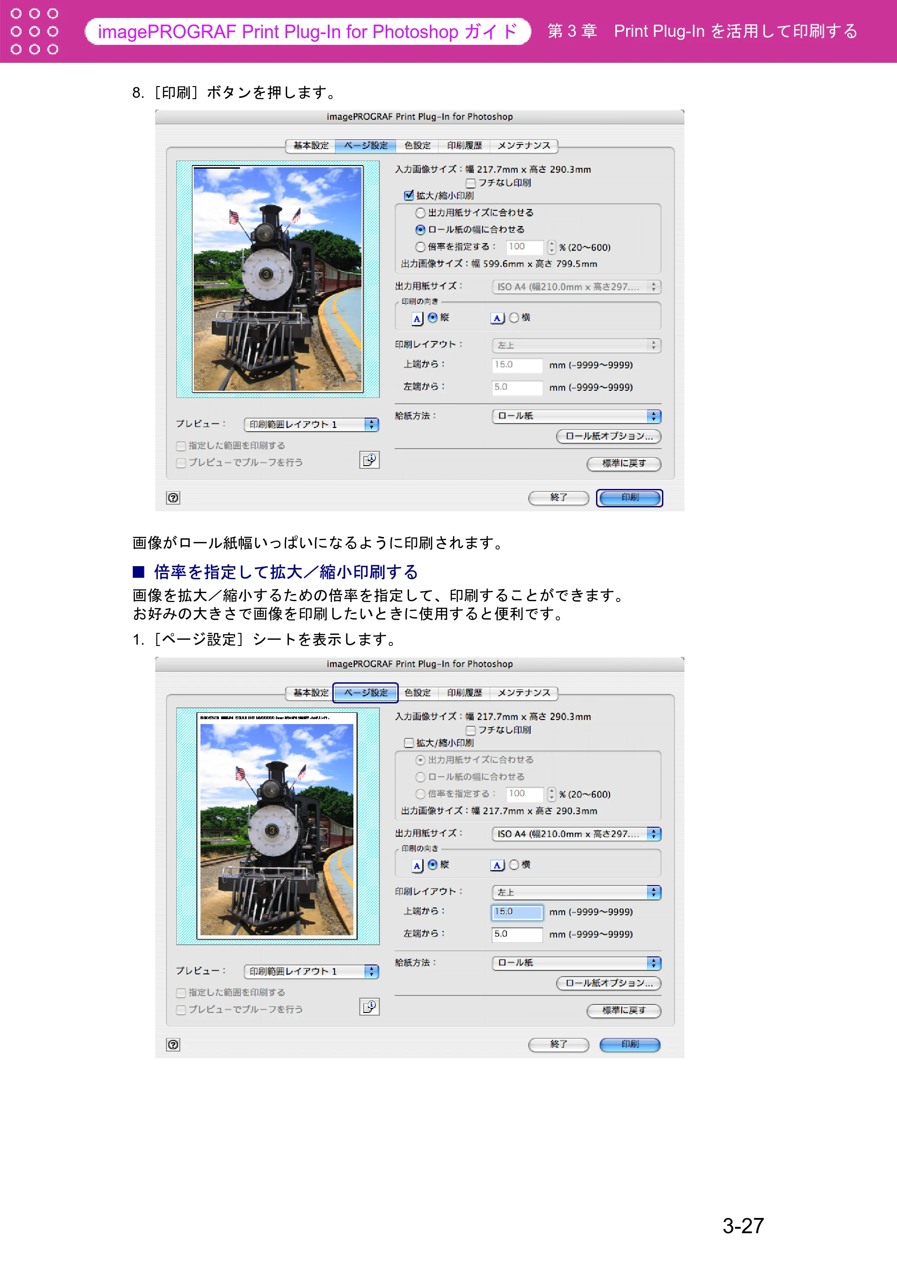
Task: Switch to 色設定 tab in lower dialog
Action: 417,693
